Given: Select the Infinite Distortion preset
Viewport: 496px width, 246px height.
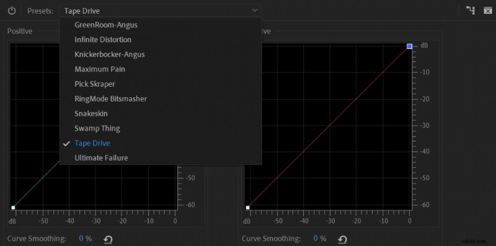Looking at the screenshot, I should [x=161, y=40].
